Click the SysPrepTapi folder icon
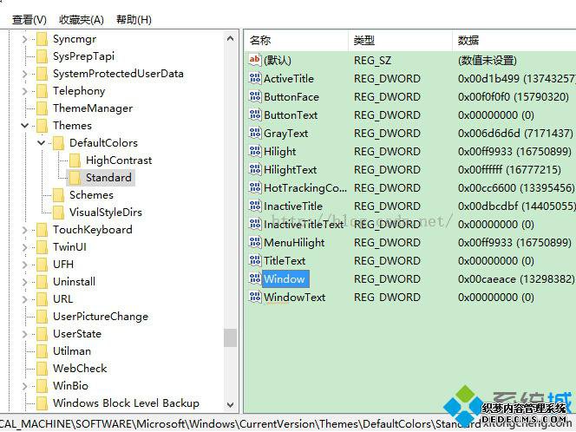 click(42, 56)
